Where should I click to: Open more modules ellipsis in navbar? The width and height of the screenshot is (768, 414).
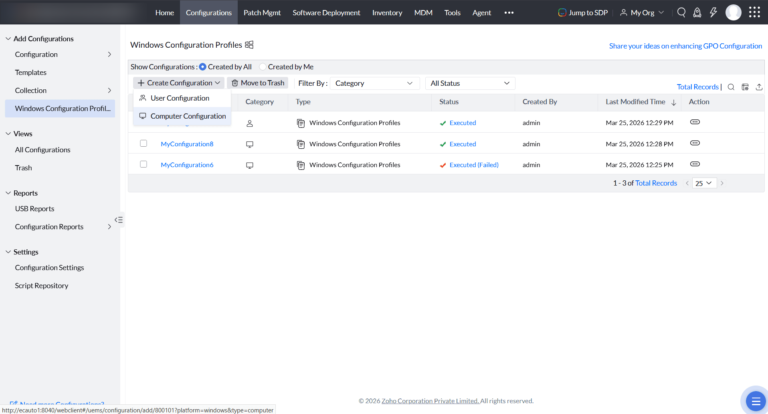point(509,12)
